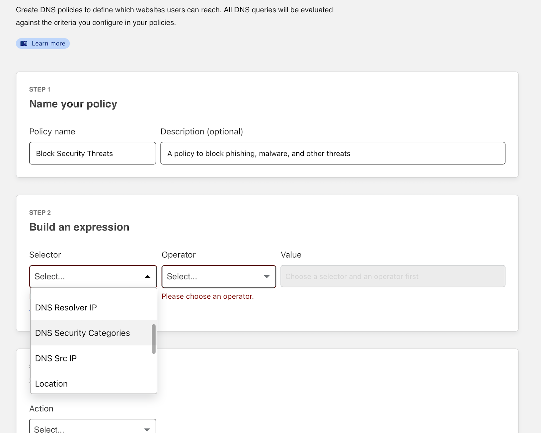Image resolution: width=541 pixels, height=433 pixels.
Task: Click the disabled Value field
Action: coord(393,276)
